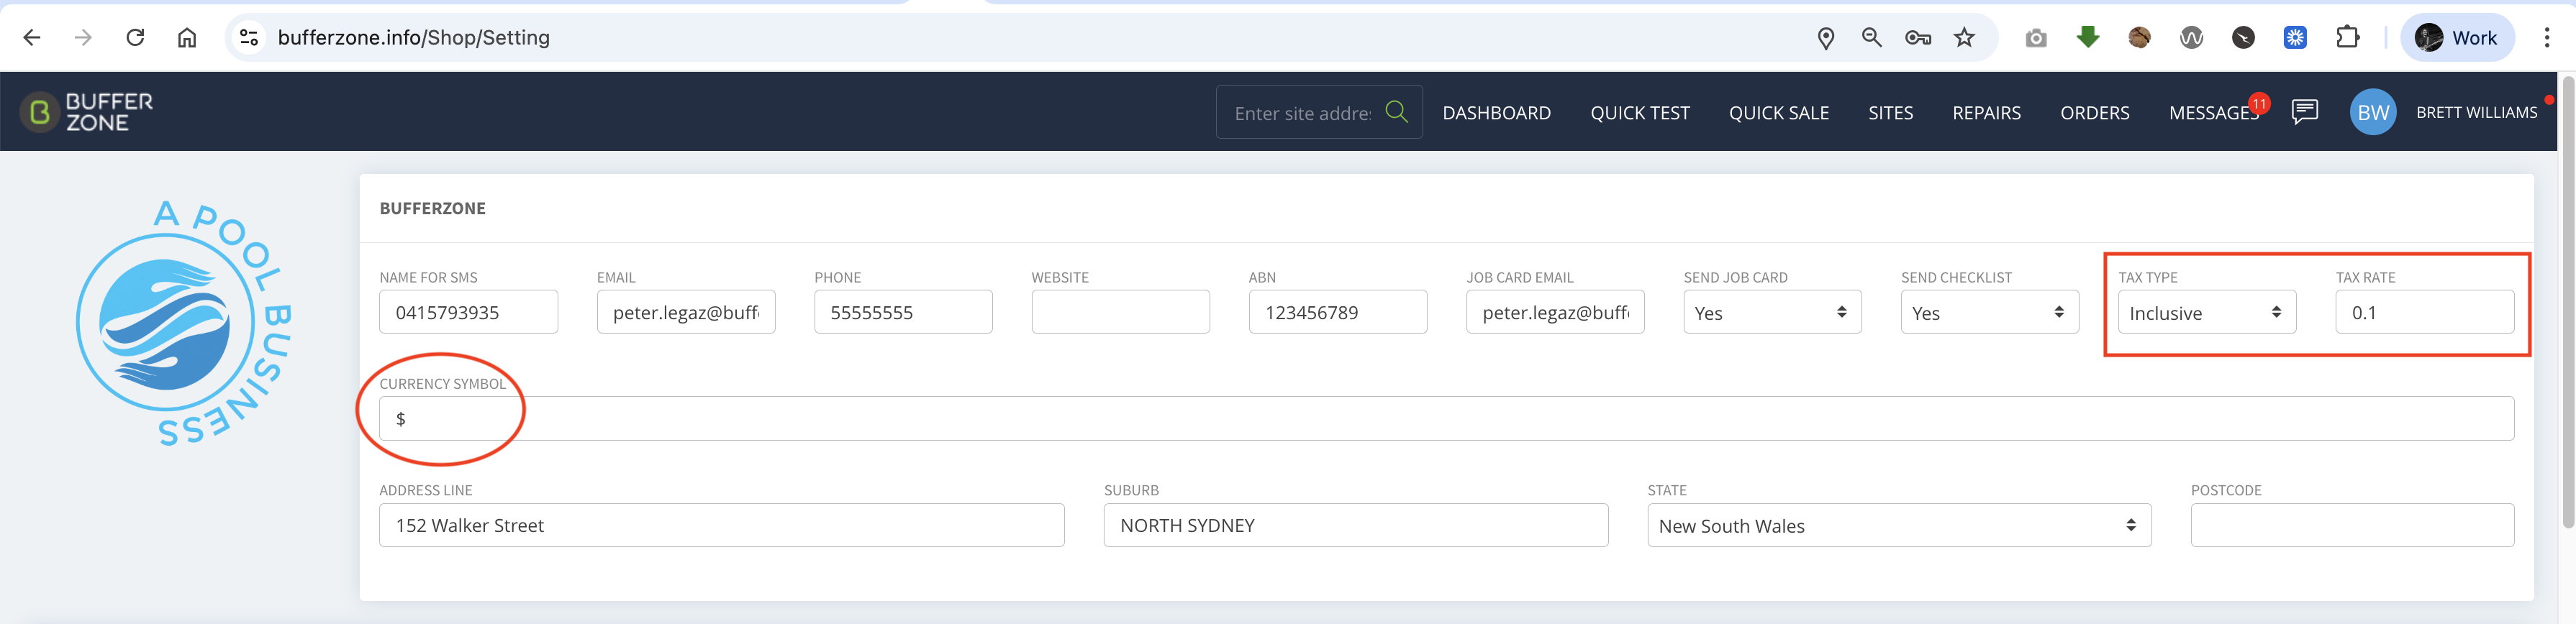Click the Tax Rate field

[x=2424, y=313]
